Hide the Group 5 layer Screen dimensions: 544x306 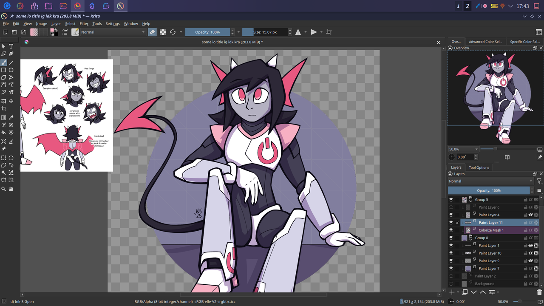click(x=451, y=200)
